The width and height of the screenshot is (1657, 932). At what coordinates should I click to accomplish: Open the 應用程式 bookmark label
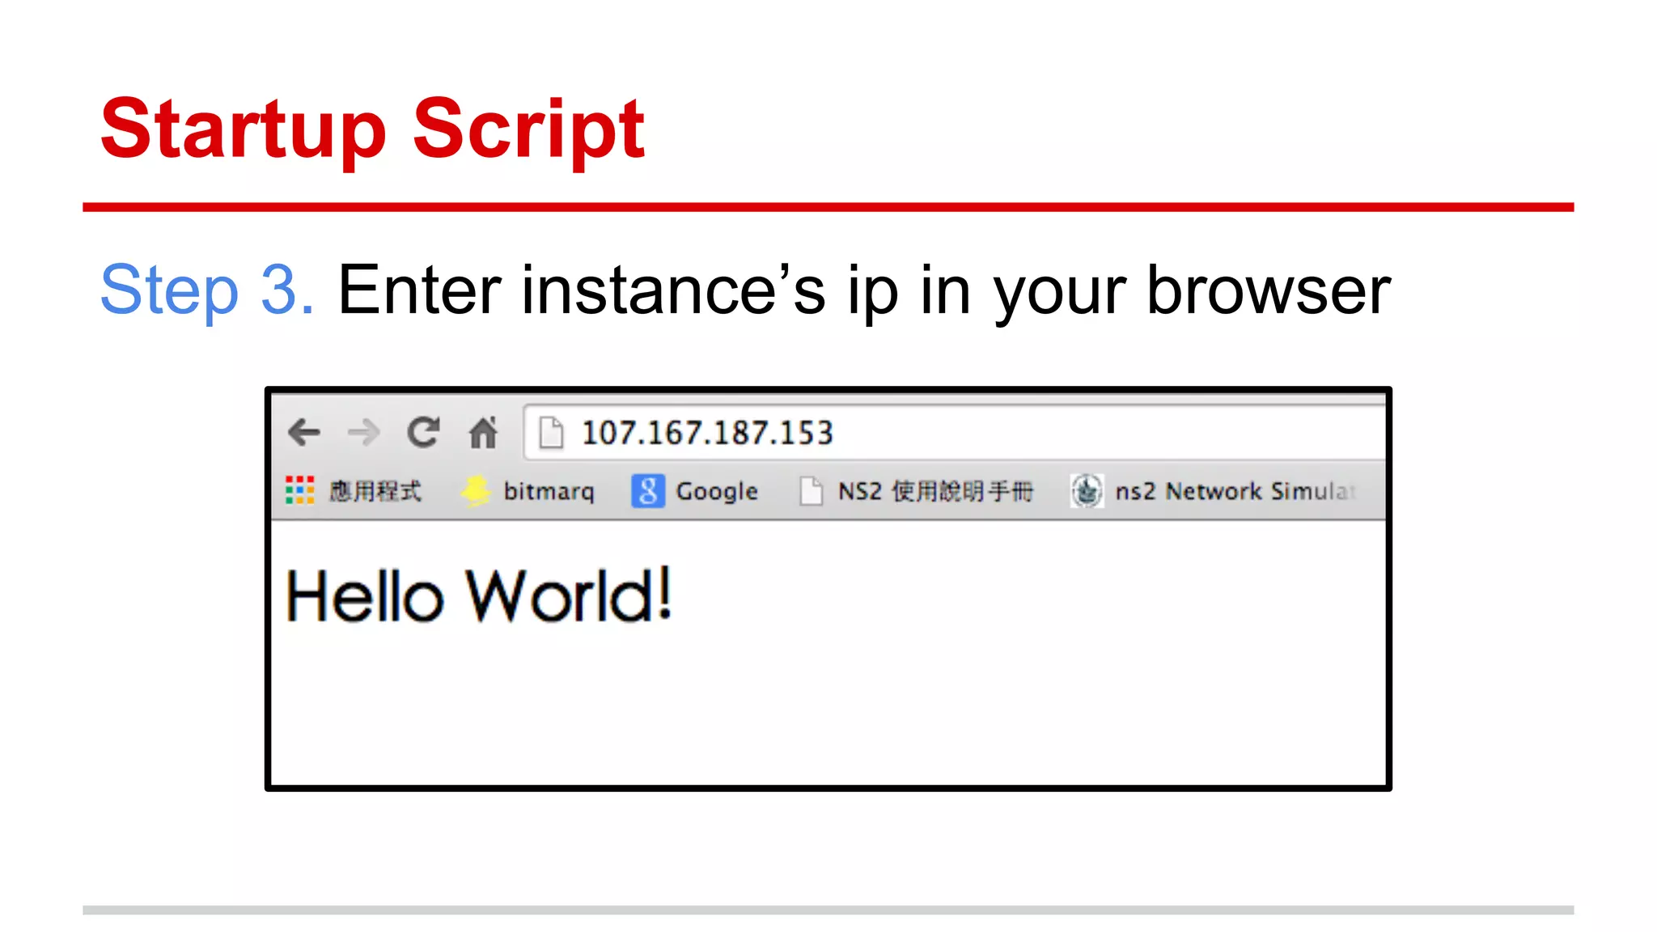[375, 490]
